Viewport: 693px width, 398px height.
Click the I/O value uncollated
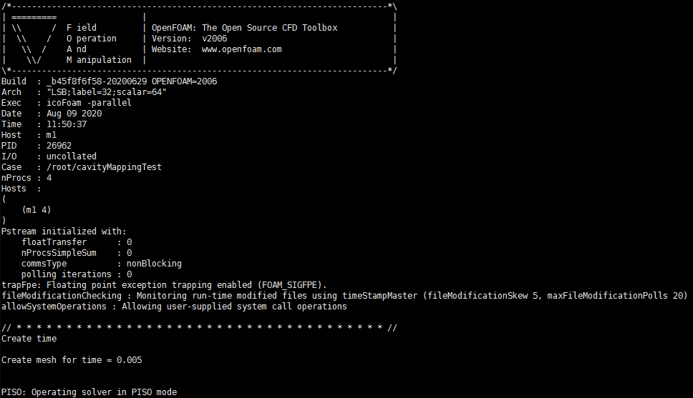pos(71,156)
